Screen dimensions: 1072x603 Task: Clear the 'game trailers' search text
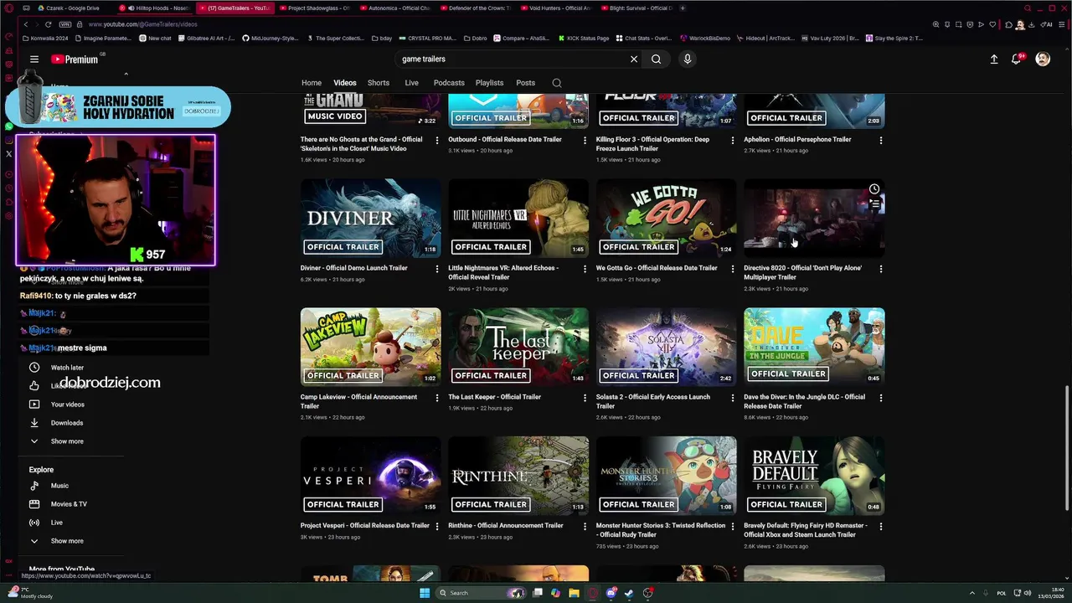pyautogui.click(x=634, y=59)
